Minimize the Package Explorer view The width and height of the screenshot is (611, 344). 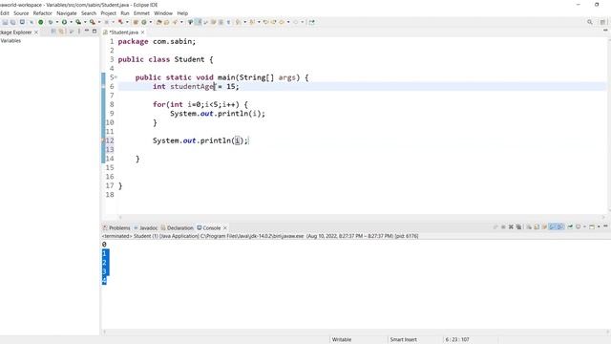click(x=87, y=32)
